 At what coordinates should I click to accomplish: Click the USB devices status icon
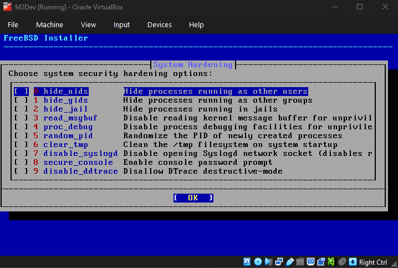(289, 262)
